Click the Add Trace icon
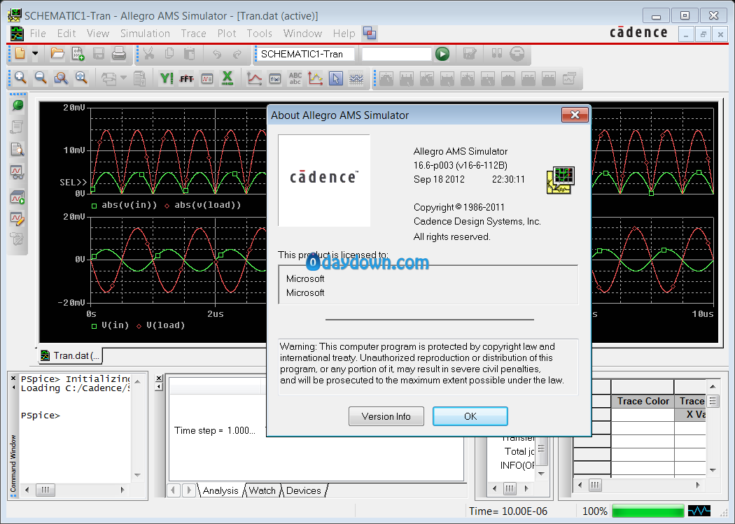 click(255, 78)
